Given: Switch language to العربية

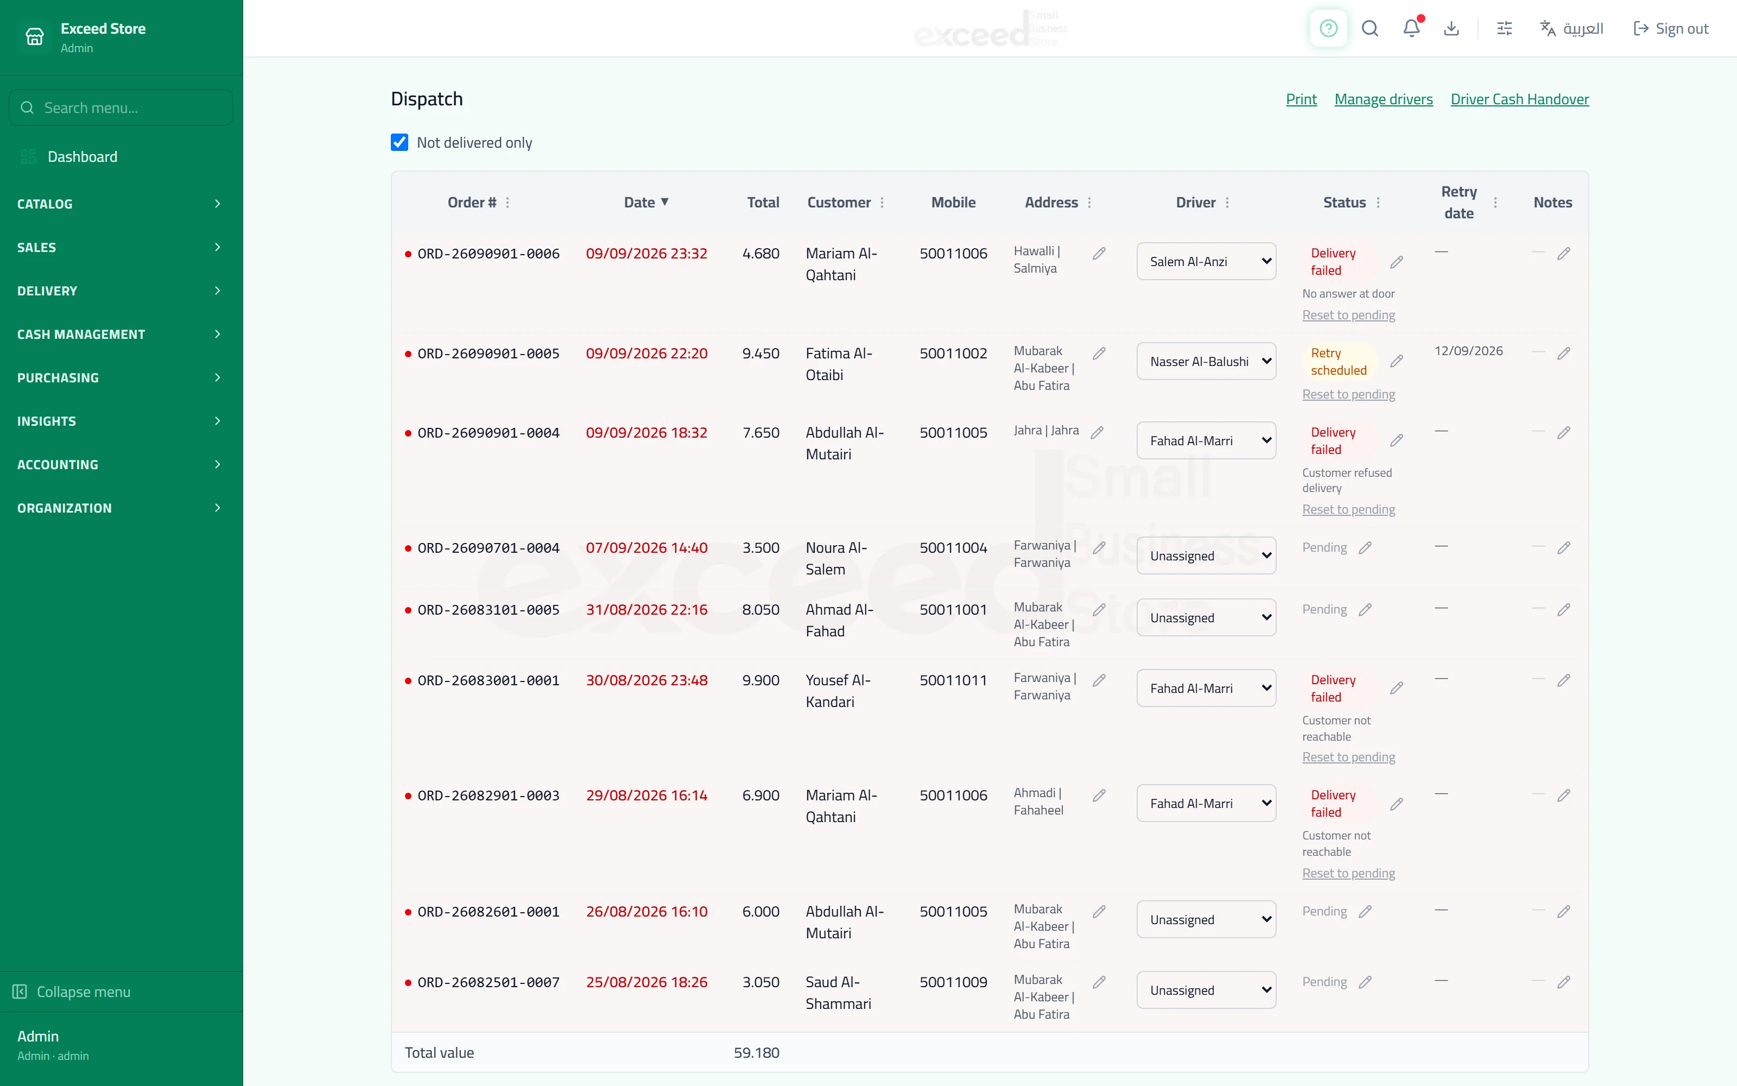Looking at the screenshot, I should click(x=1571, y=29).
